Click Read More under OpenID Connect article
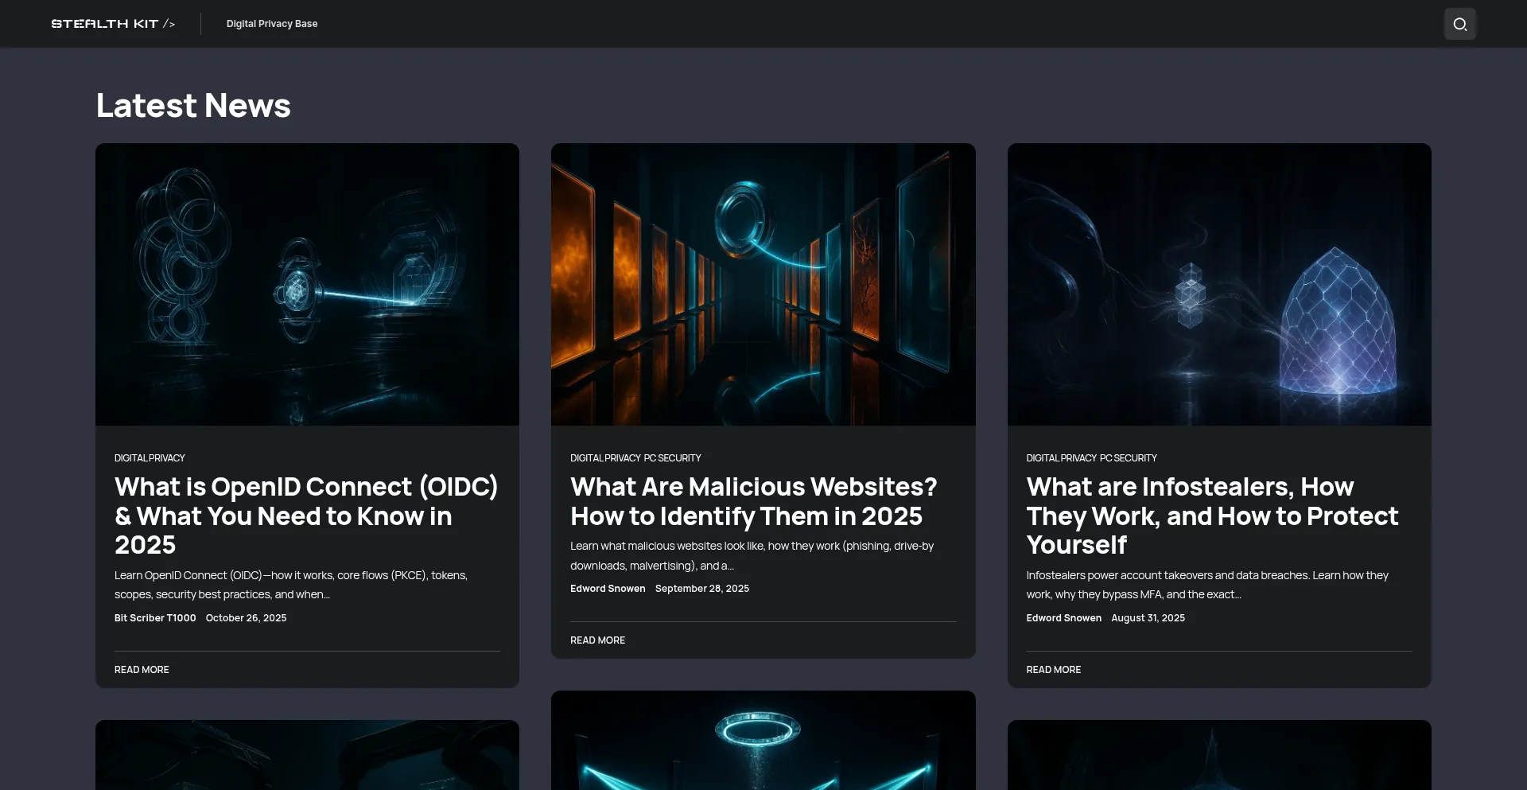The image size is (1527, 790). pyautogui.click(x=142, y=670)
